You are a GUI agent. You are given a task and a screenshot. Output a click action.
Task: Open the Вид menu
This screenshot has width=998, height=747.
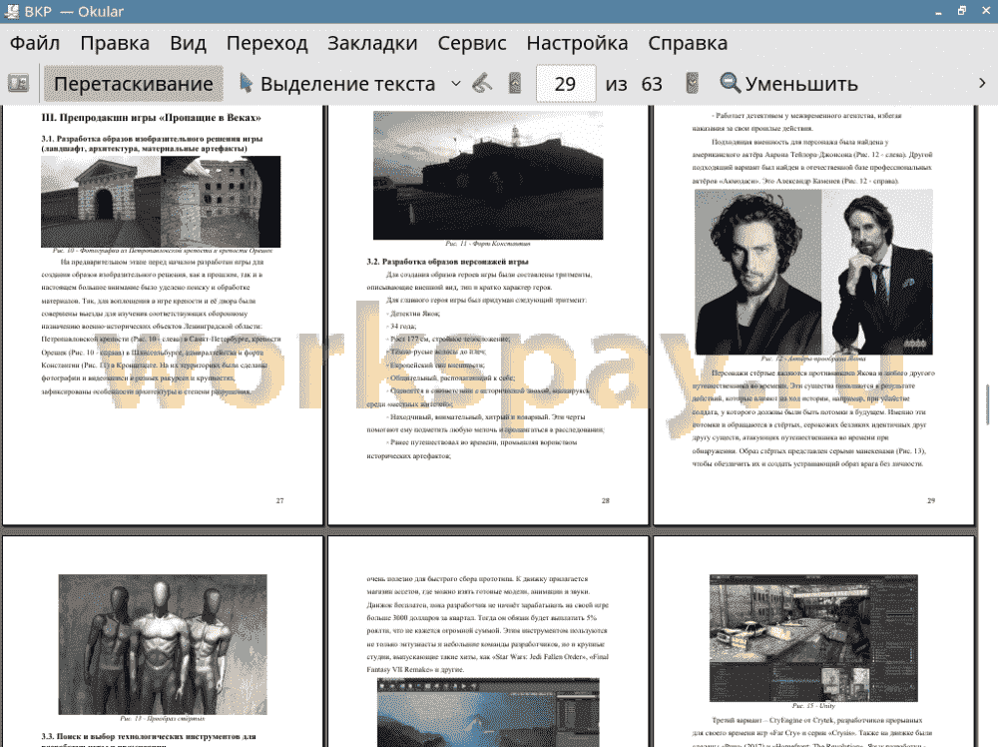(188, 43)
